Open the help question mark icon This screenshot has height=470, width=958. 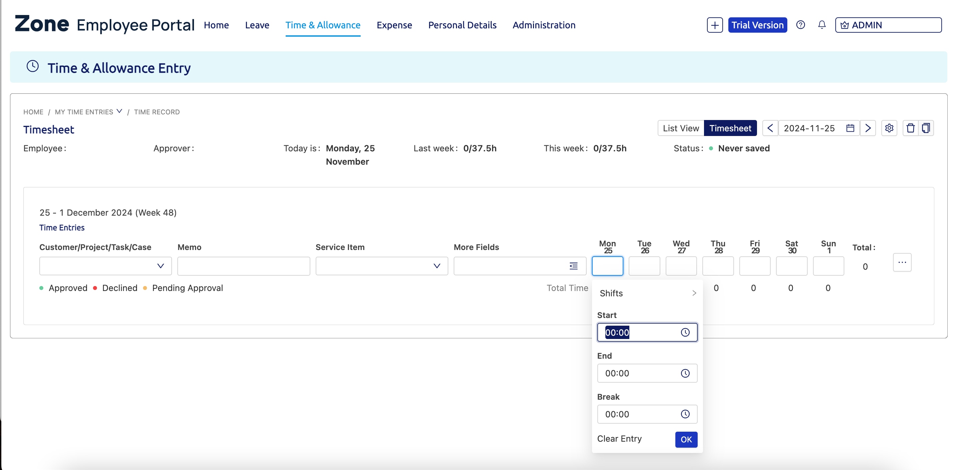pyautogui.click(x=800, y=25)
